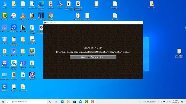Select the MAS_14 folder on the desktop

pos(115,16)
